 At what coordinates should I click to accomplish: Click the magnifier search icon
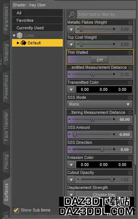[x=72, y=14]
